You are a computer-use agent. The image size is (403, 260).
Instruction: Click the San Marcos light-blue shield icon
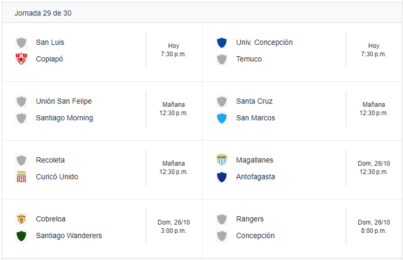(222, 118)
